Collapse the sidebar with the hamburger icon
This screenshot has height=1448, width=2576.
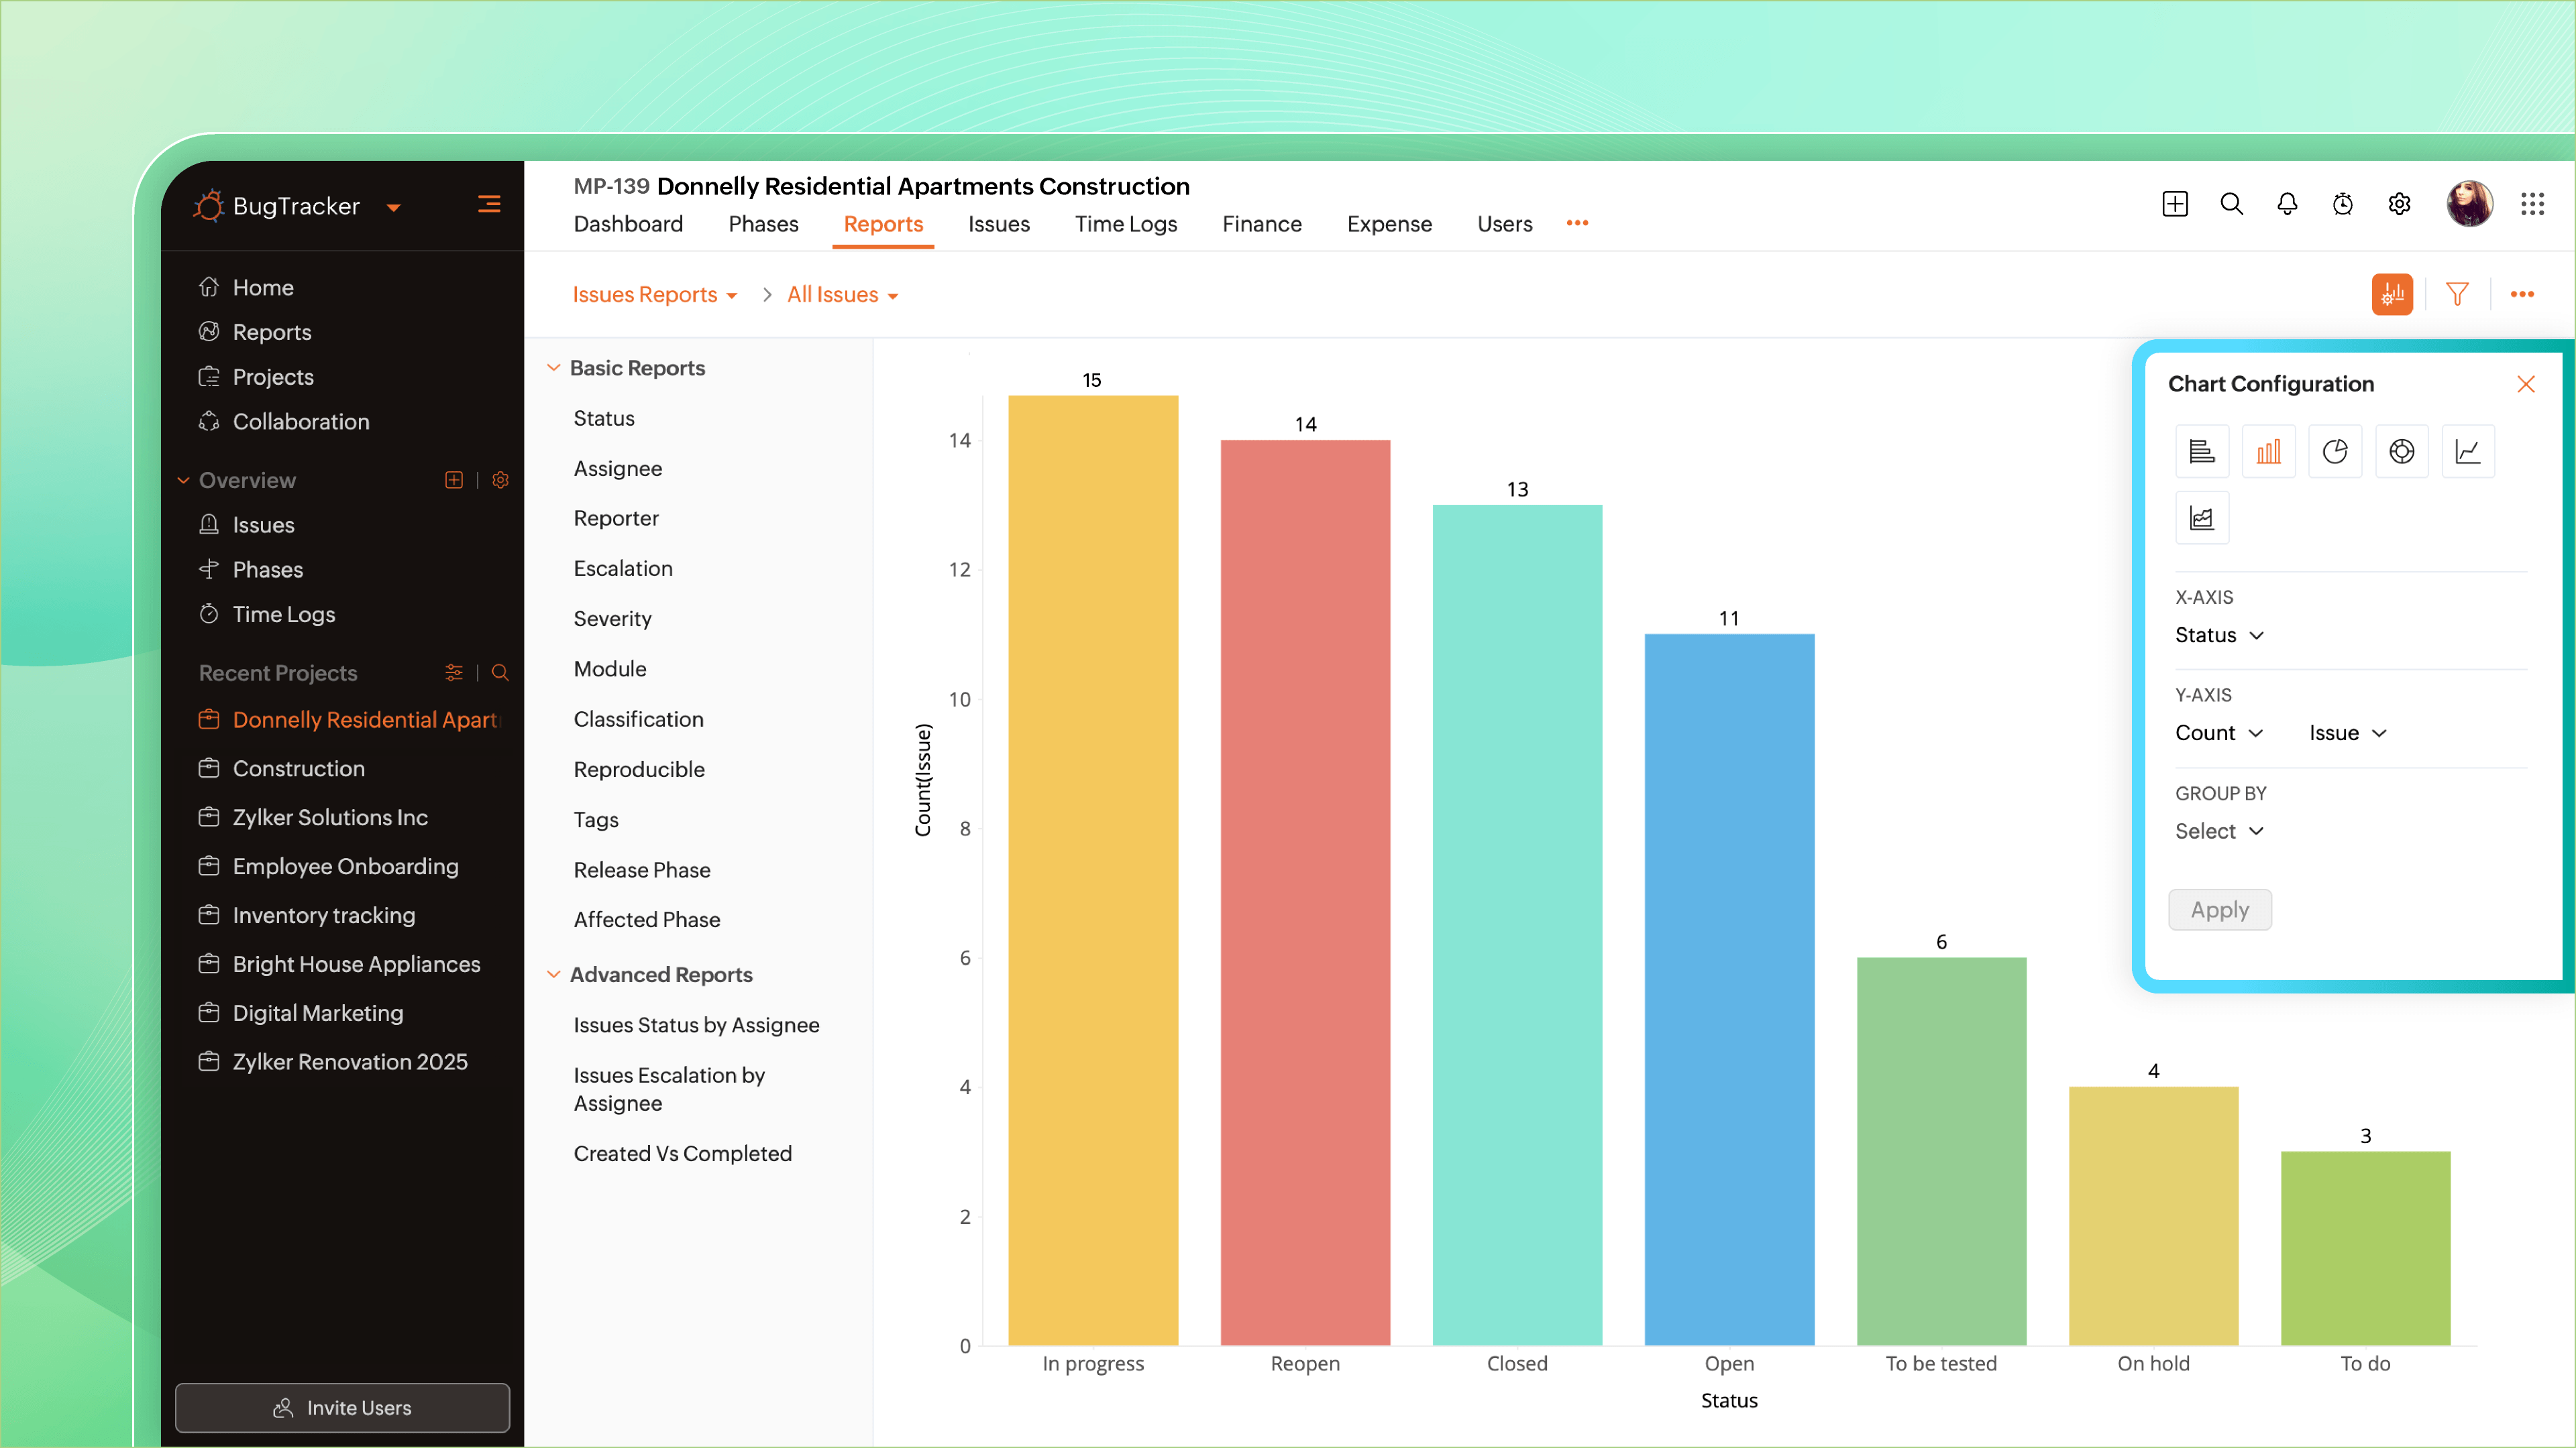pyautogui.click(x=489, y=203)
